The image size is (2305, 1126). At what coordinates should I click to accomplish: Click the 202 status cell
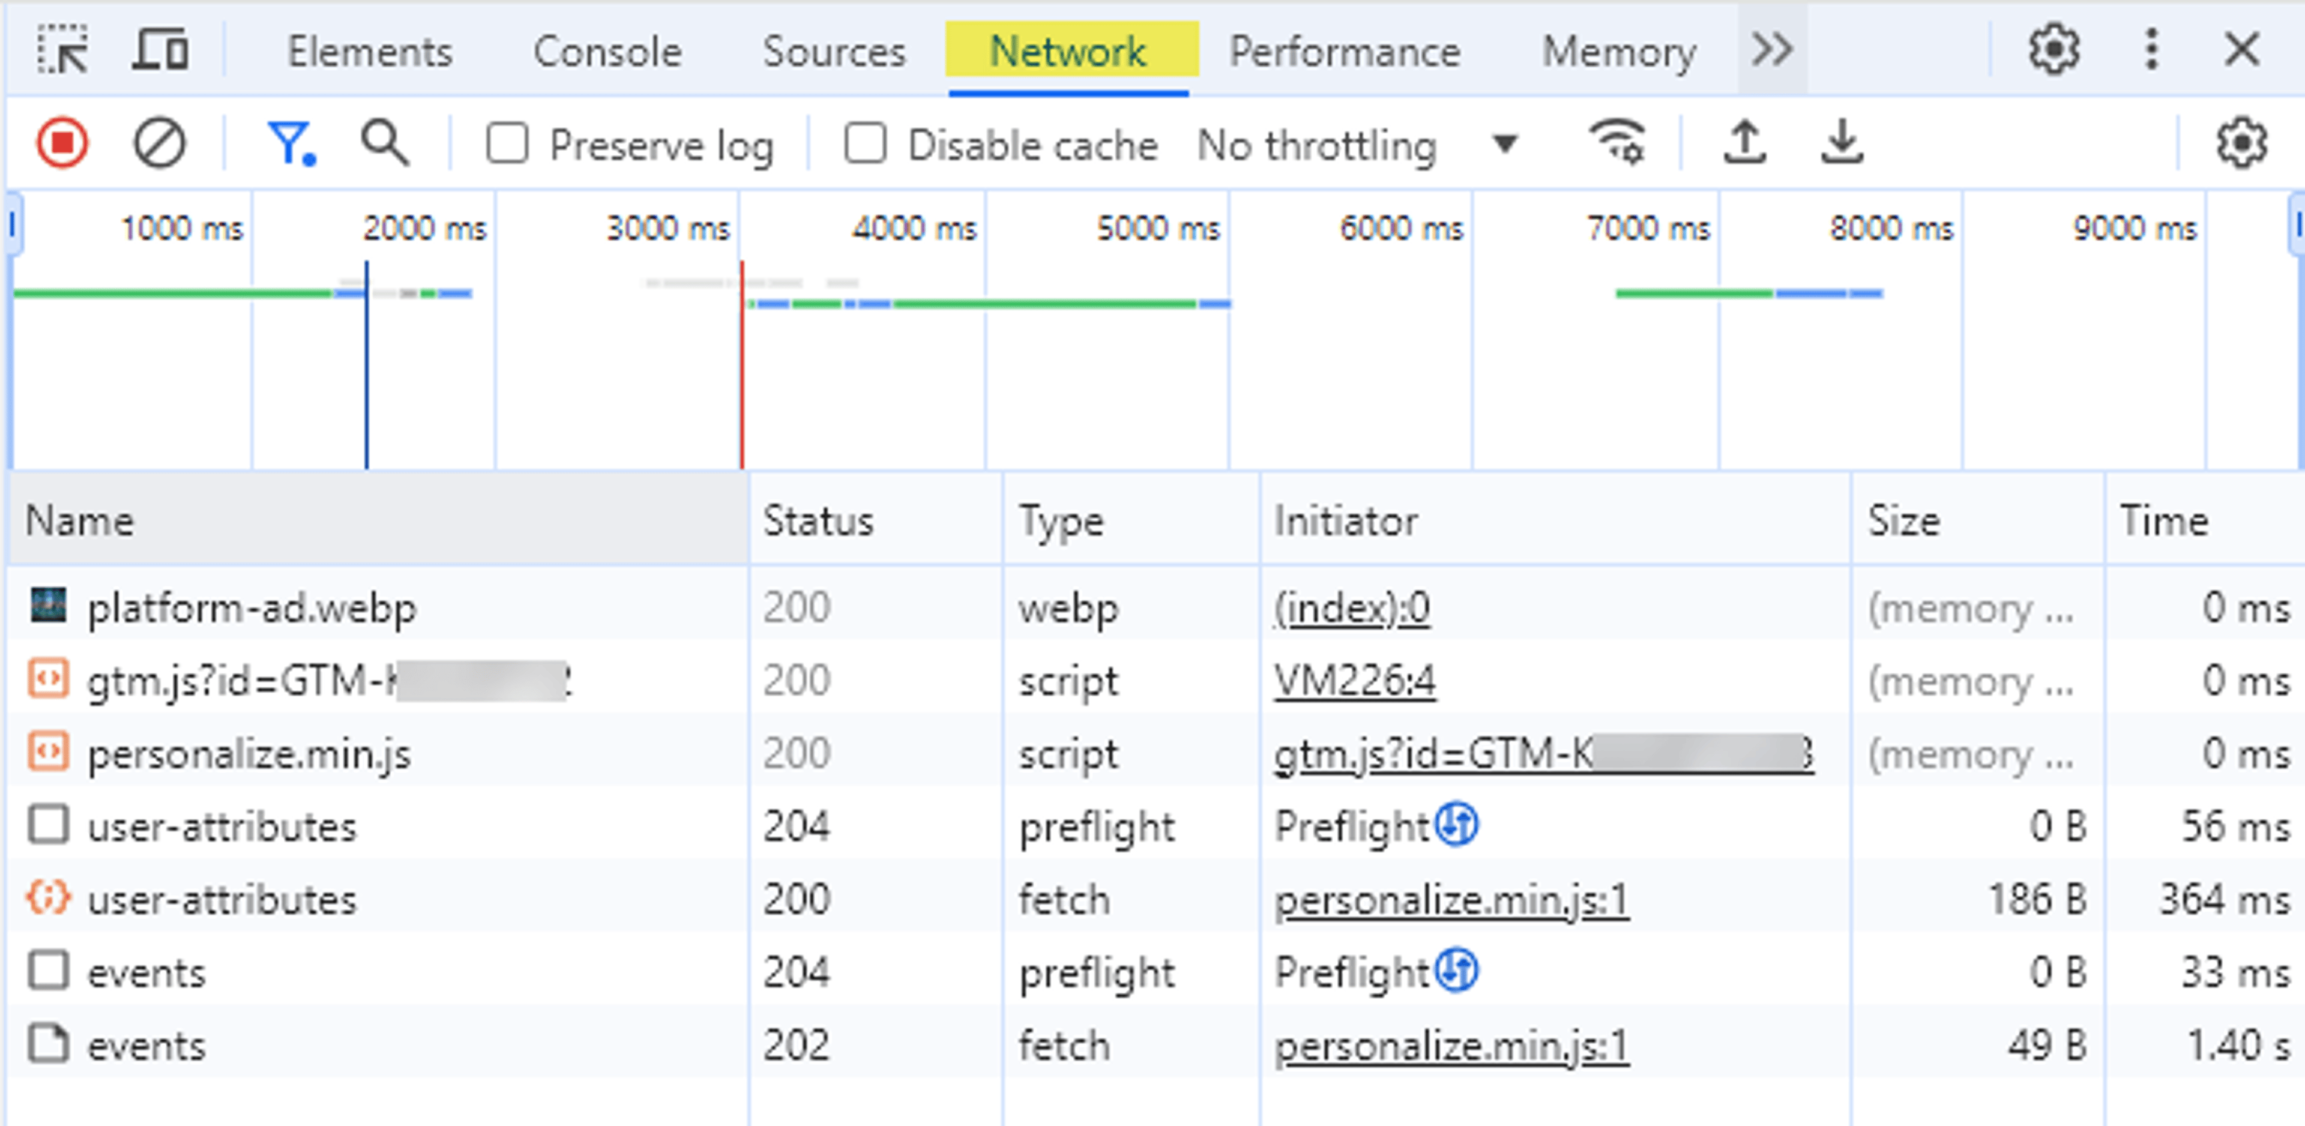795,1044
